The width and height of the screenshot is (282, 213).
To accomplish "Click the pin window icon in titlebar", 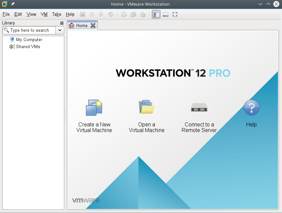I will click(x=13, y=4).
